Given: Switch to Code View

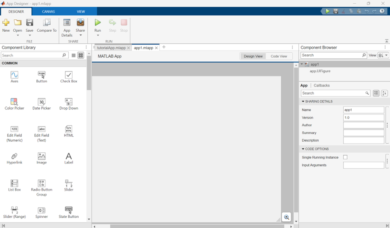Looking at the screenshot, I should (279, 56).
